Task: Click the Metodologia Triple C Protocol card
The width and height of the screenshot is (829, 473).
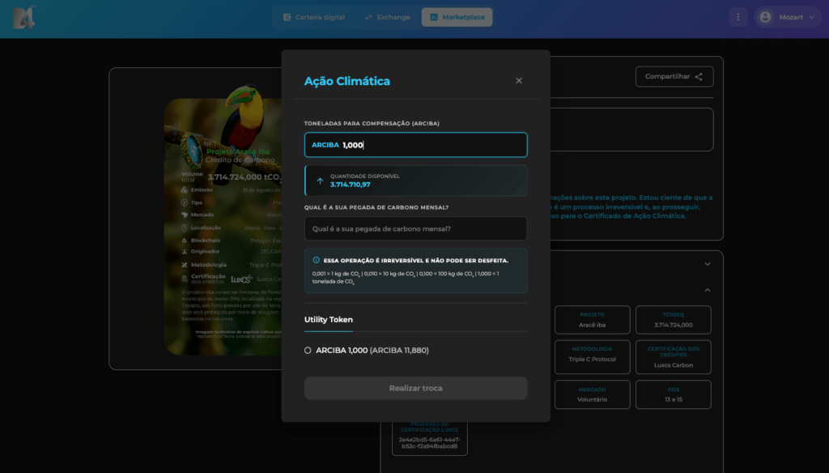Action: [592, 356]
